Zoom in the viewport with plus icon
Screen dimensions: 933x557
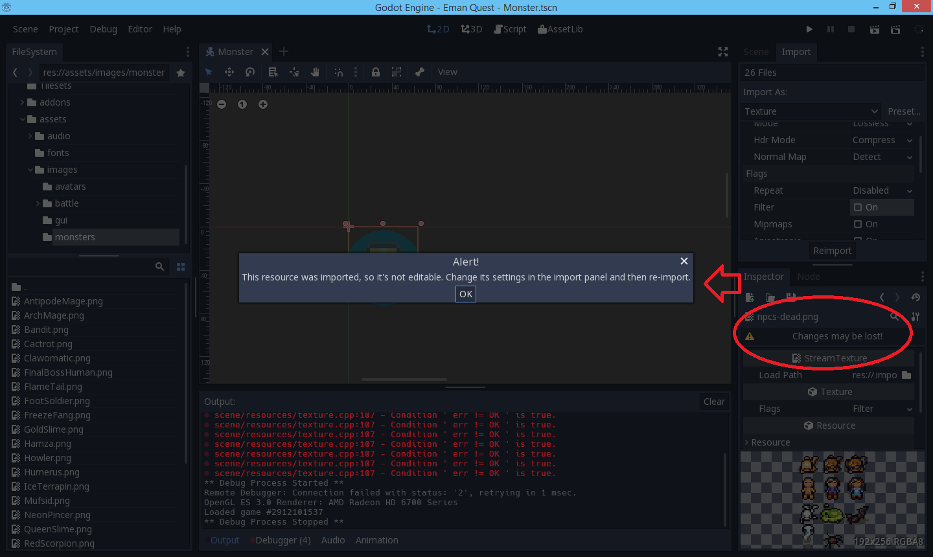(x=263, y=104)
